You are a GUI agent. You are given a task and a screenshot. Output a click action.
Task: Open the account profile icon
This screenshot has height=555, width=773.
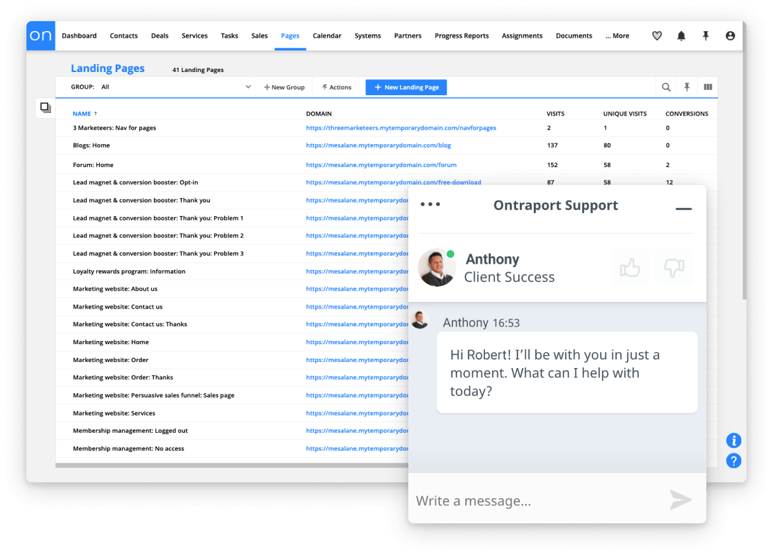730,36
